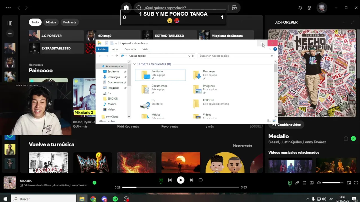Viewport: 360px width, 202px height.
Task: Toggle Now Playing view icon
Action: click(290, 183)
